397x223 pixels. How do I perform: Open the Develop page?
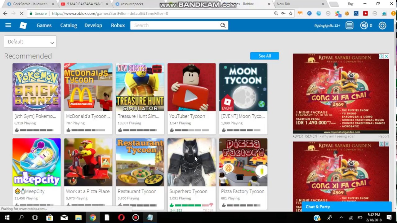[x=93, y=25]
